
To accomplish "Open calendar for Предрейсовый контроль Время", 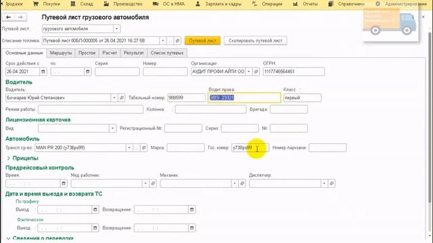I will (64, 184).
